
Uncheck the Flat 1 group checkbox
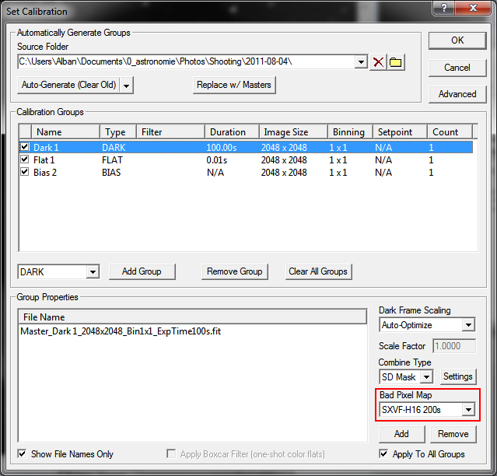click(24, 159)
